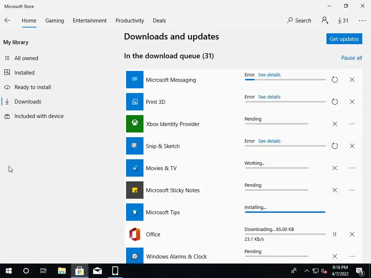The width and height of the screenshot is (371, 278).
Task: Open more options for Xbox Identity Provider
Action: (352, 124)
